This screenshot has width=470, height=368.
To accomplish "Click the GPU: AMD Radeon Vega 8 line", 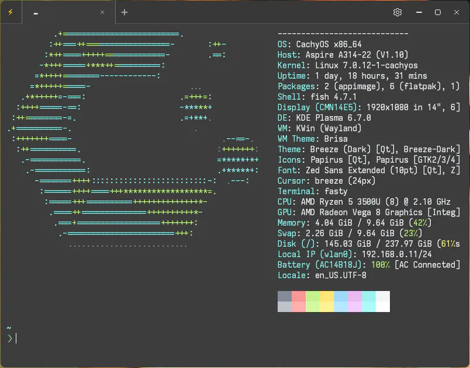I will pos(369,212).
